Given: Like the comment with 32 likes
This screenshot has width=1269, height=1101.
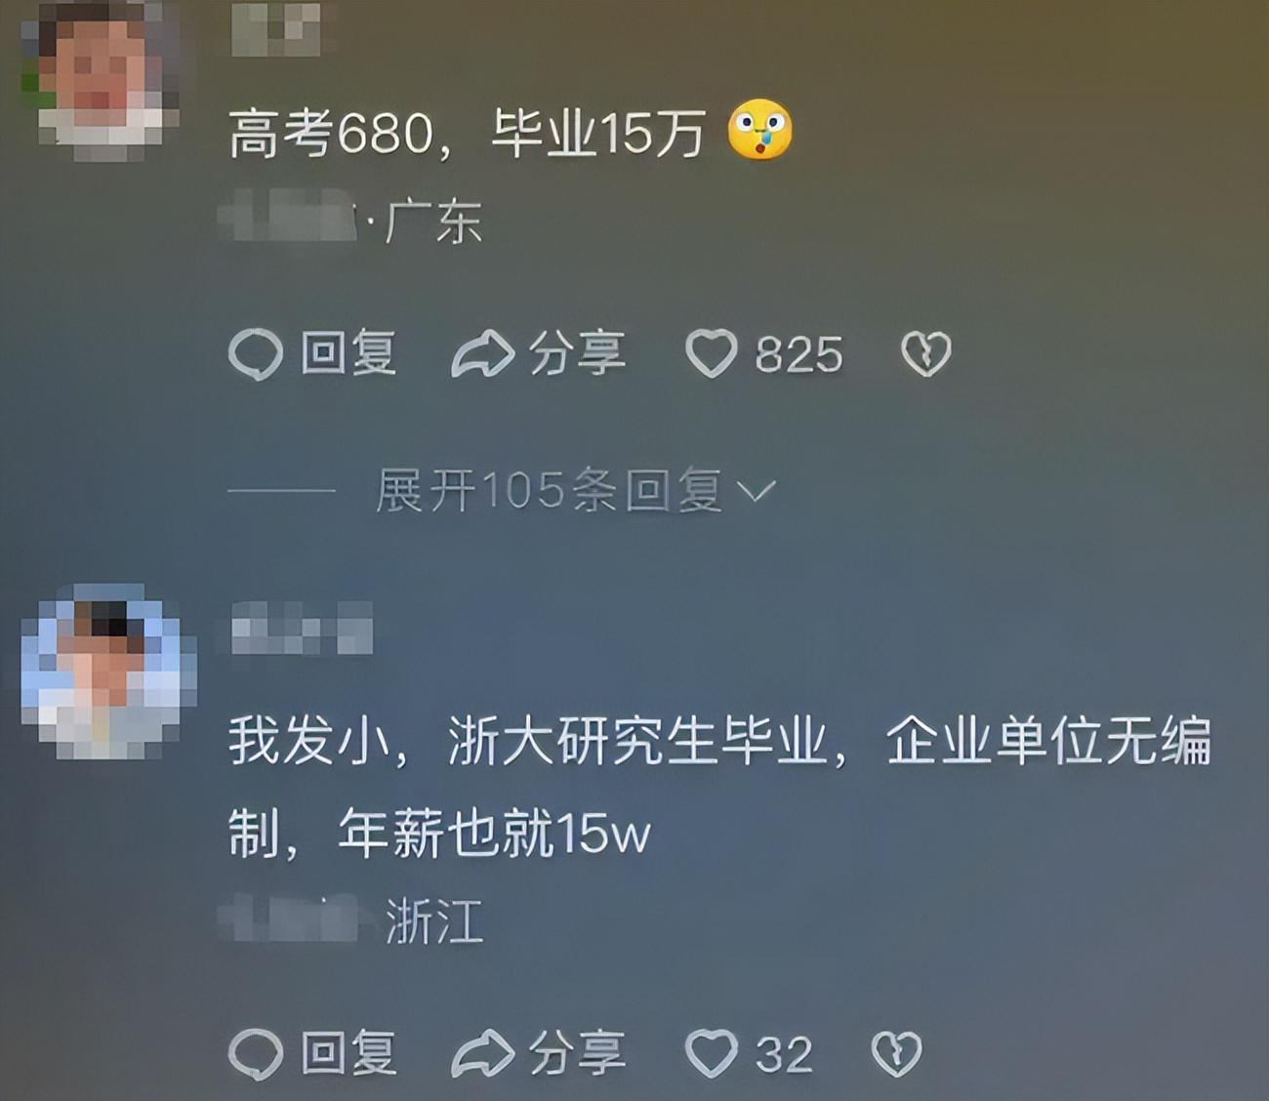Looking at the screenshot, I should (x=711, y=1054).
